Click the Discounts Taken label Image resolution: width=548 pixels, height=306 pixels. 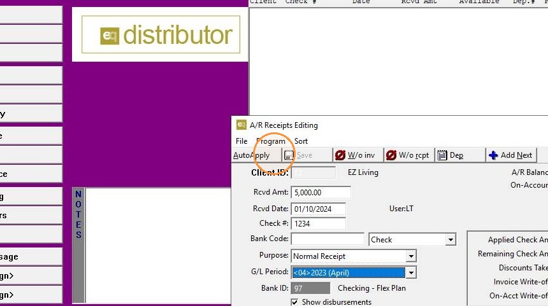[523, 268]
